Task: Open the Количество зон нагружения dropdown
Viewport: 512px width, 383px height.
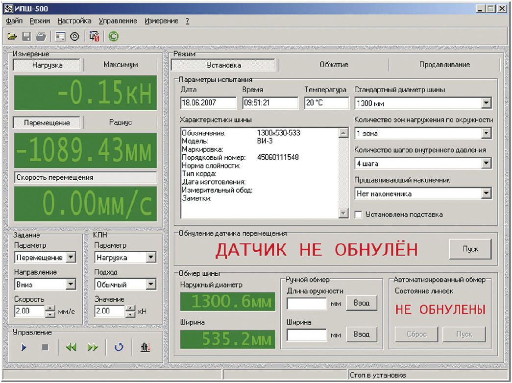Action: pyautogui.click(x=486, y=133)
